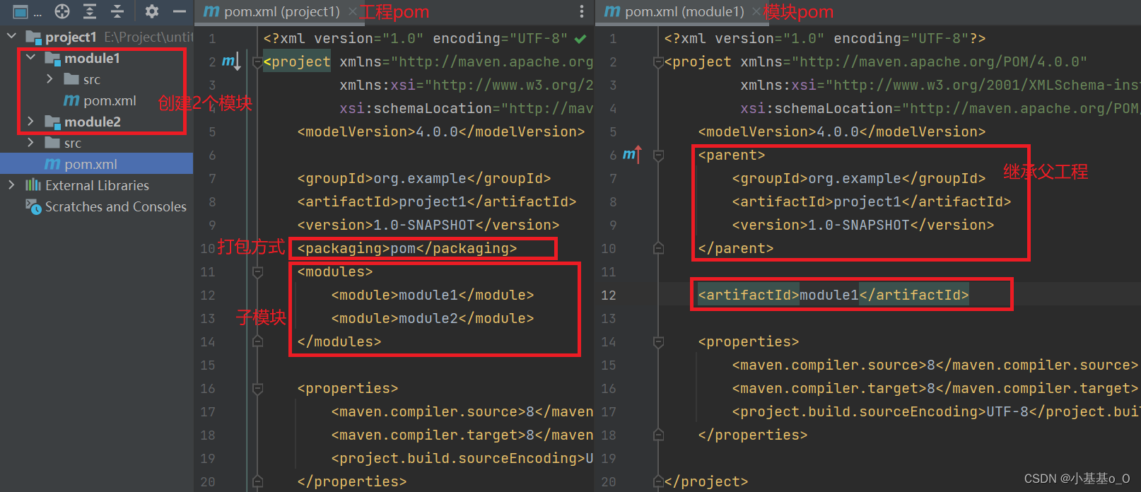Click the <module>module1</module> line
This screenshot has width=1141, height=492.
click(x=433, y=295)
